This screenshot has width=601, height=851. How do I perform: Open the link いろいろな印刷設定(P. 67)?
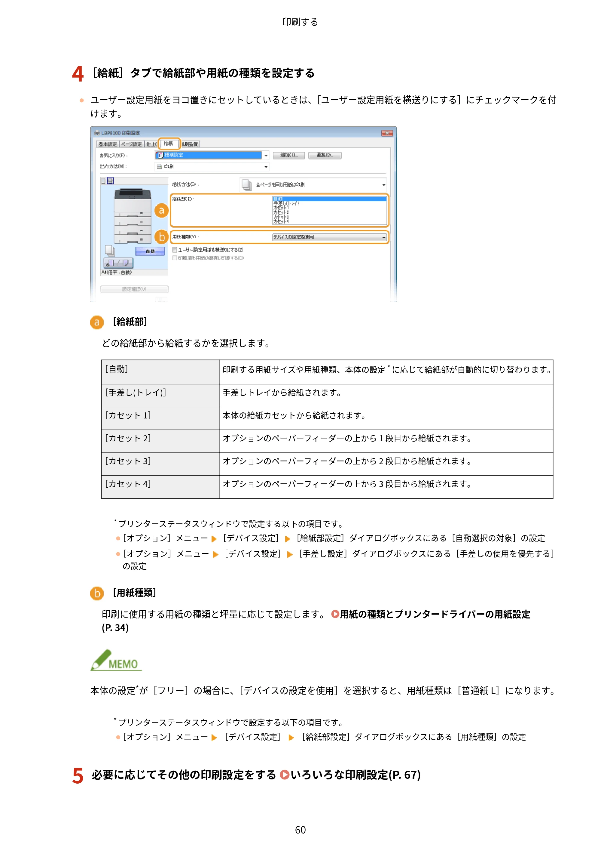click(350, 774)
